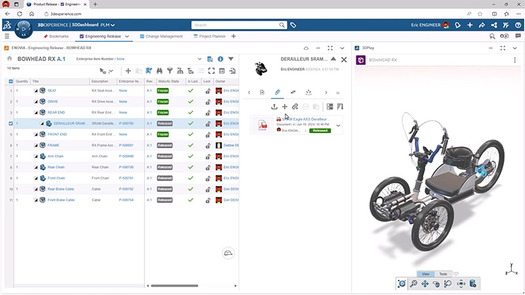The width and height of the screenshot is (525, 295).
Task: Open the filter funnel tool
Action: [170, 71]
